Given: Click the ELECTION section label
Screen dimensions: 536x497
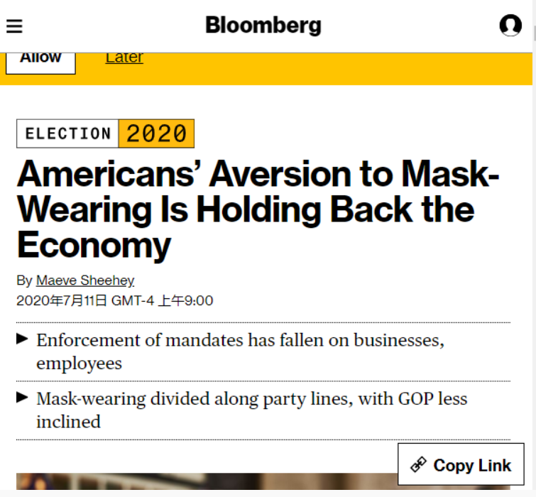Looking at the screenshot, I should click(68, 133).
